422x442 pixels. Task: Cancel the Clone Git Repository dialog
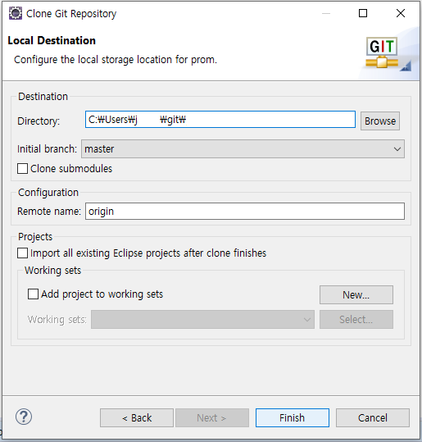coord(372,417)
